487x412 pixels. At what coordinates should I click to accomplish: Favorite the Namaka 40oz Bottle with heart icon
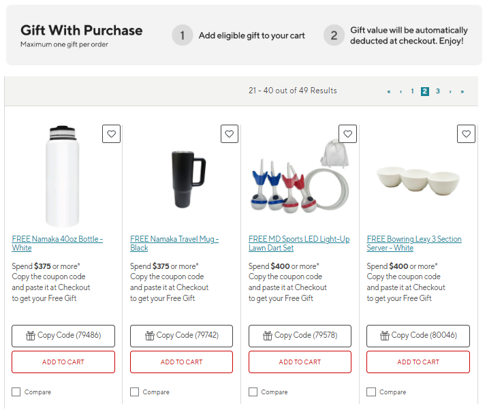111,134
